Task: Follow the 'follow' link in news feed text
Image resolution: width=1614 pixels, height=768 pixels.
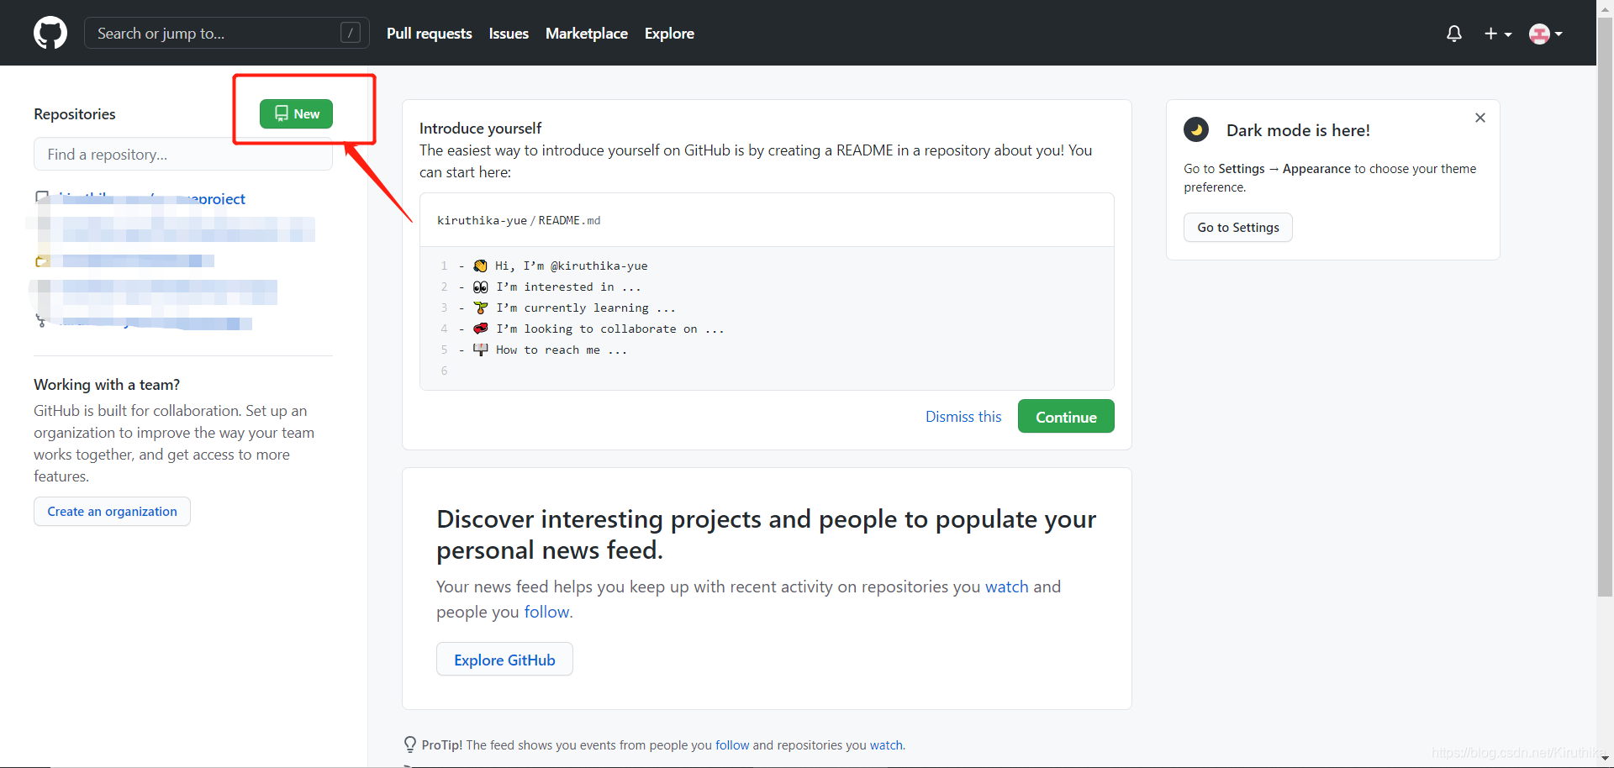Action: pyautogui.click(x=546, y=612)
